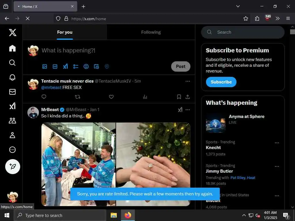
Task: Switch to the For you tab
Action: (x=65, y=32)
